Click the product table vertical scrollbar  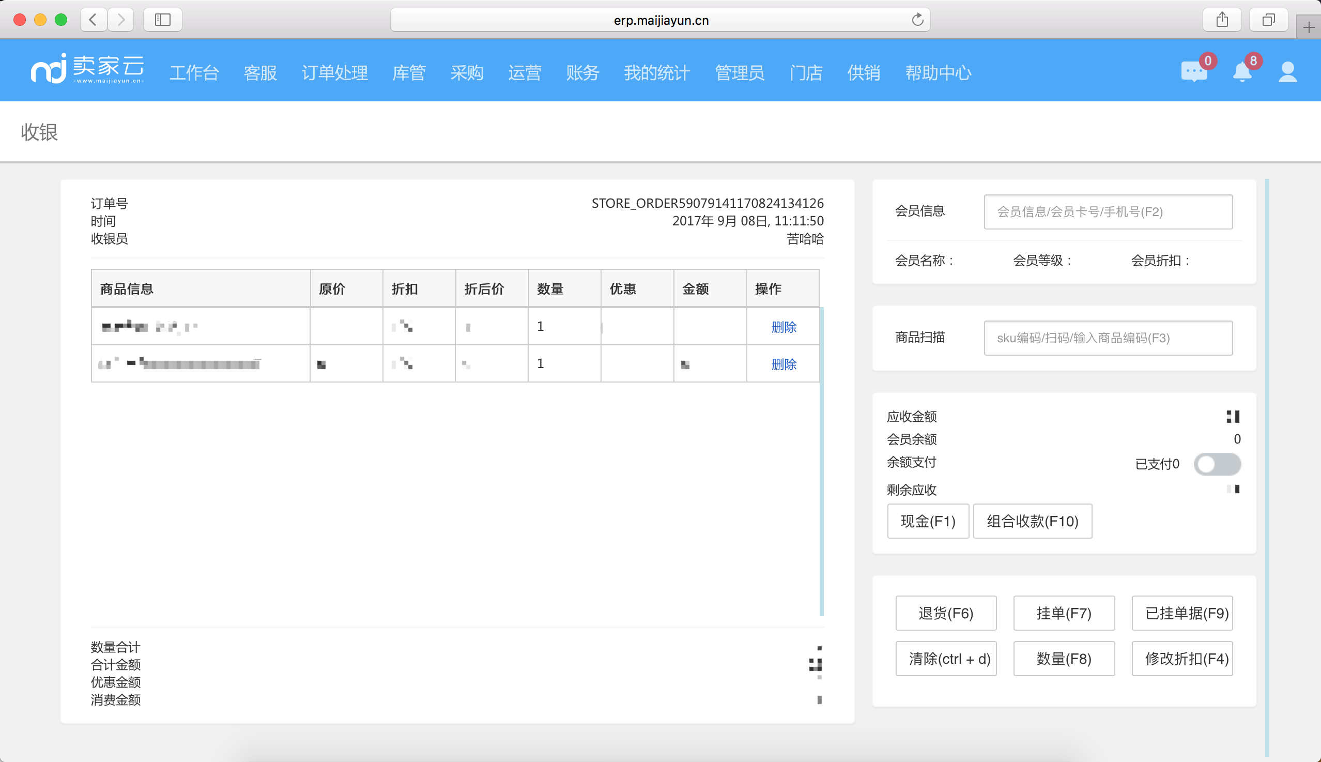tap(821, 462)
